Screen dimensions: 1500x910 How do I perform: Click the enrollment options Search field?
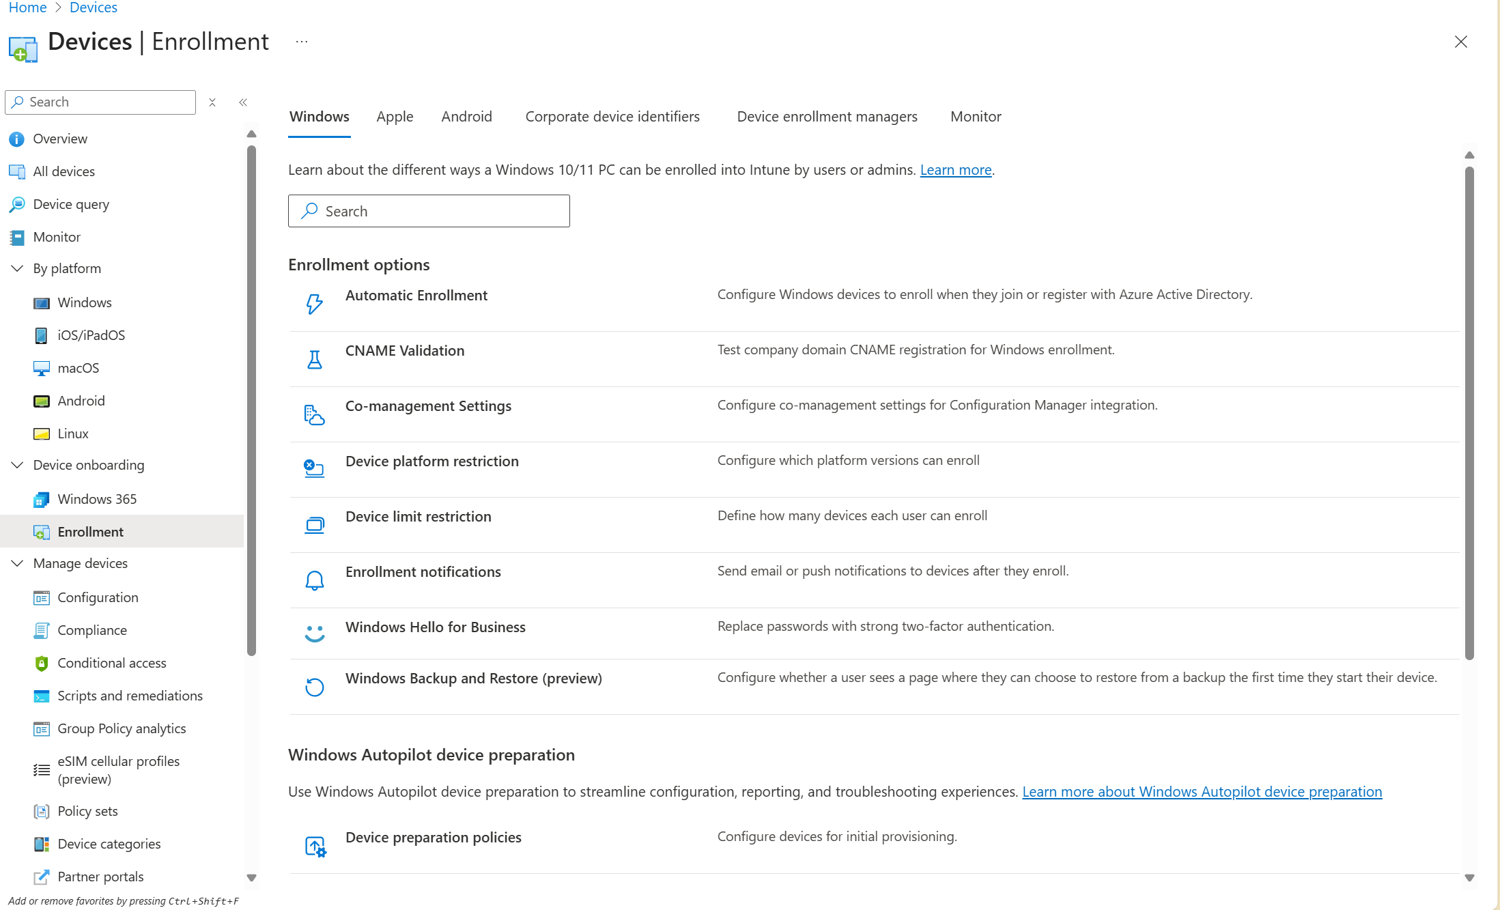[429, 211]
